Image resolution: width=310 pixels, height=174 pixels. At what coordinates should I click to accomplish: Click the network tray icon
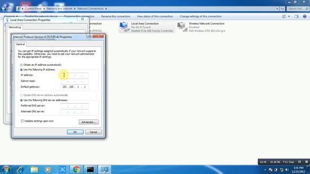coord(281,170)
